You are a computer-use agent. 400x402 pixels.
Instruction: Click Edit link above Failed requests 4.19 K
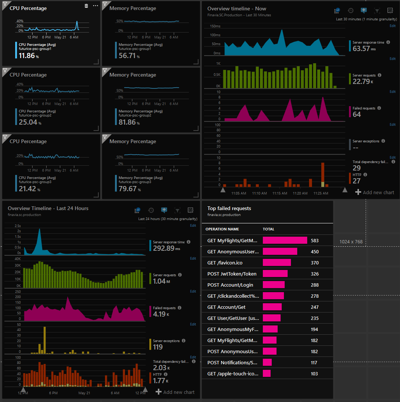coord(193,291)
